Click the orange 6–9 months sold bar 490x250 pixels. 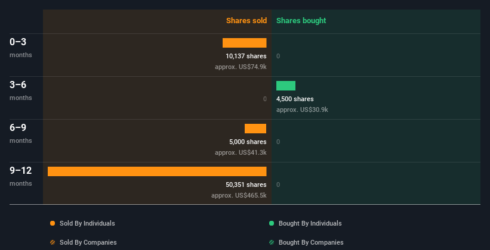tap(255, 129)
